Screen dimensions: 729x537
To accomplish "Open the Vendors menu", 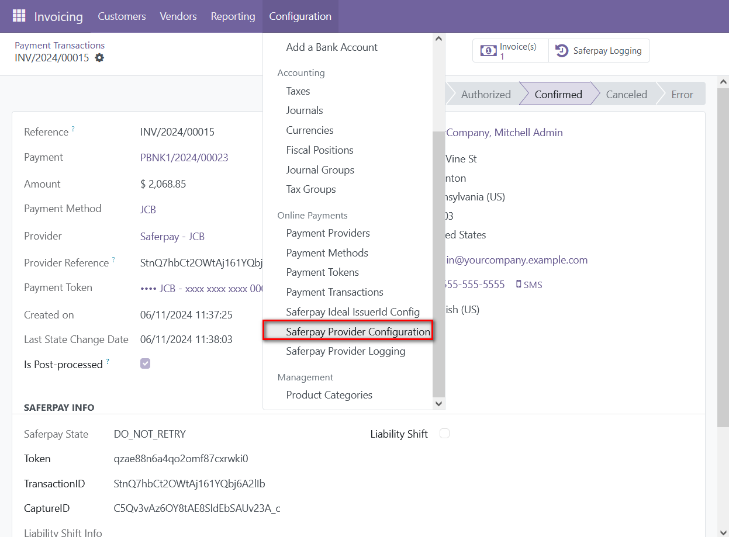I will [178, 16].
